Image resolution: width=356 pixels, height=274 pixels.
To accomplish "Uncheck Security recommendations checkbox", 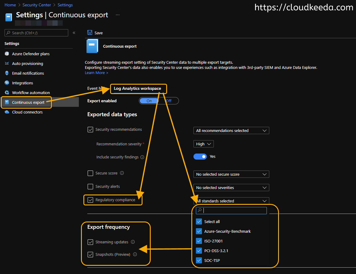I will (x=90, y=130).
